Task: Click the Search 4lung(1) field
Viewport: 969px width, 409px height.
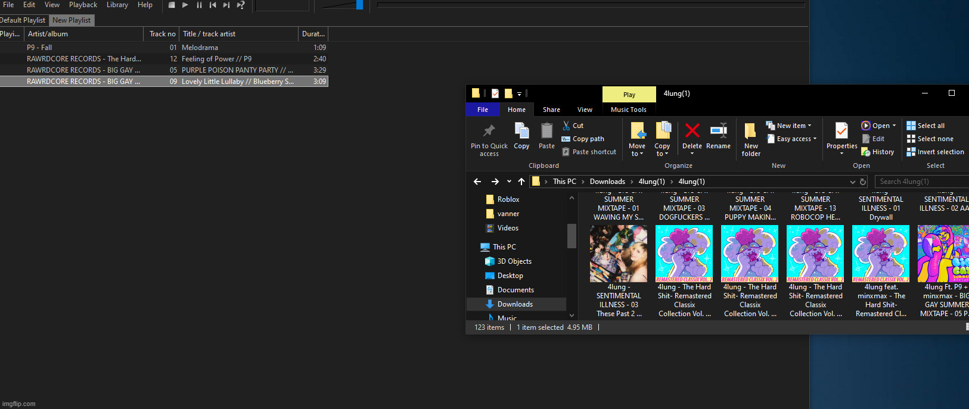Action: pyautogui.click(x=922, y=182)
